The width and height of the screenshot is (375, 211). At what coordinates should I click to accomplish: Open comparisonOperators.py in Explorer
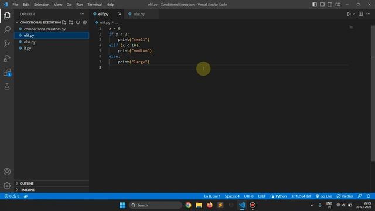pyautogui.click(x=52, y=29)
